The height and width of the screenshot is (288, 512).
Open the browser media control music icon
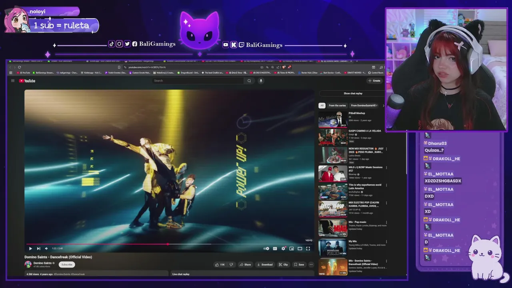(381, 67)
